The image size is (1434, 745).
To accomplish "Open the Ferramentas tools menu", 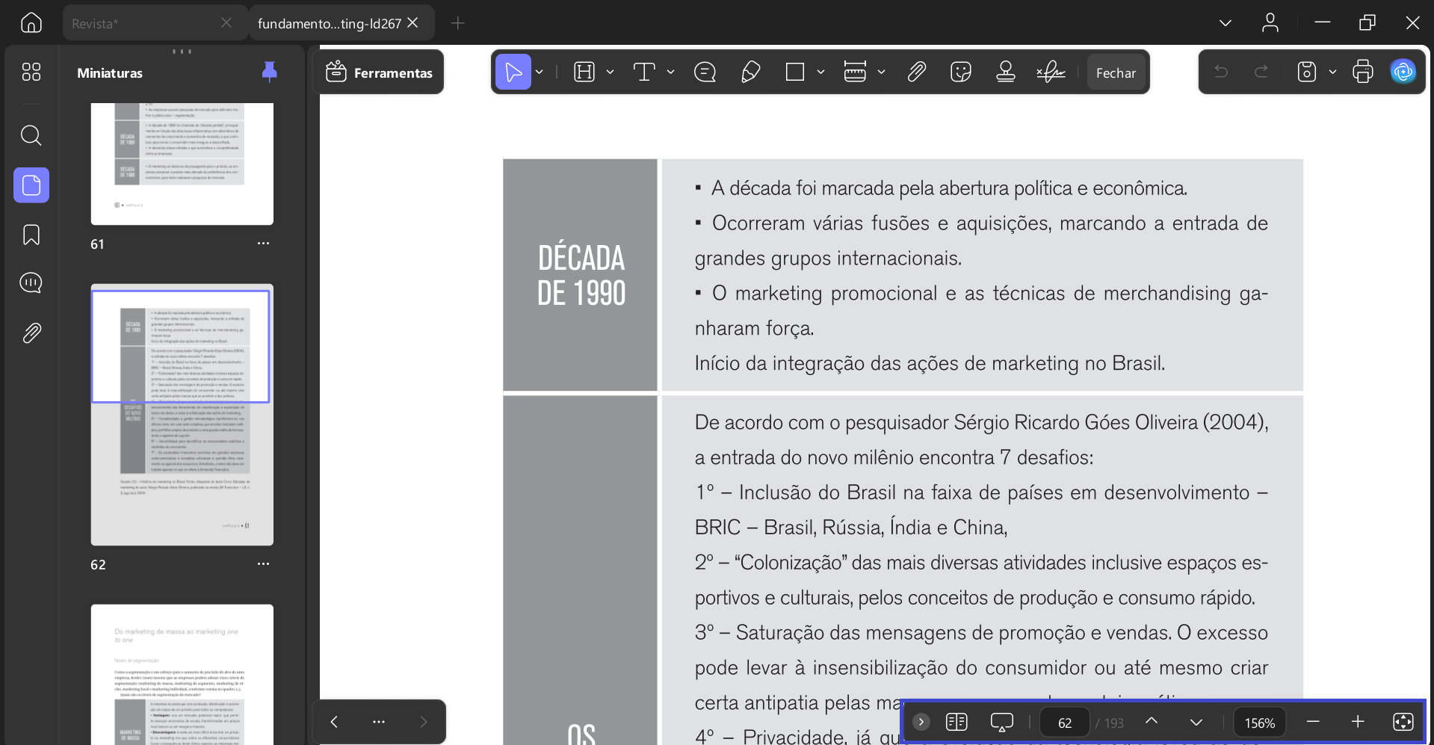I will [x=379, y=72].
